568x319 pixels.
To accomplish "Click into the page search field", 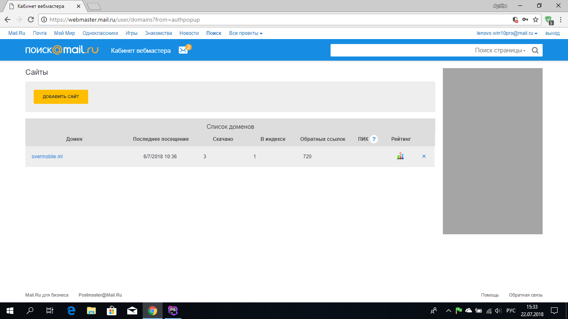I will pos(401,50).
